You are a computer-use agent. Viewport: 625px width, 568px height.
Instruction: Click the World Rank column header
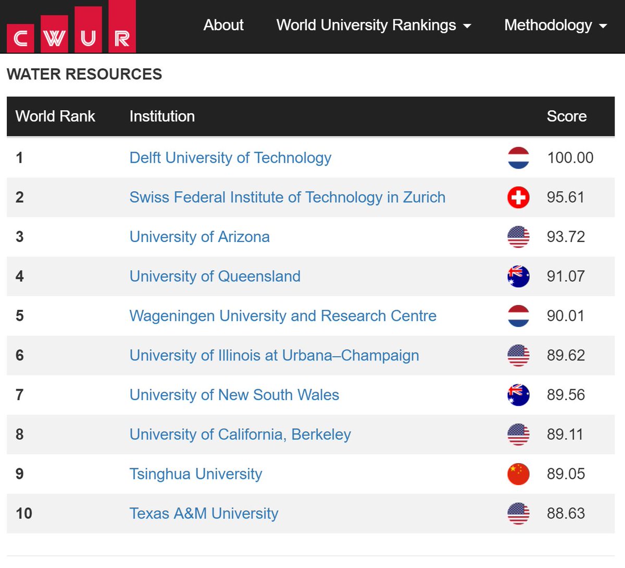tap(55, 116)
